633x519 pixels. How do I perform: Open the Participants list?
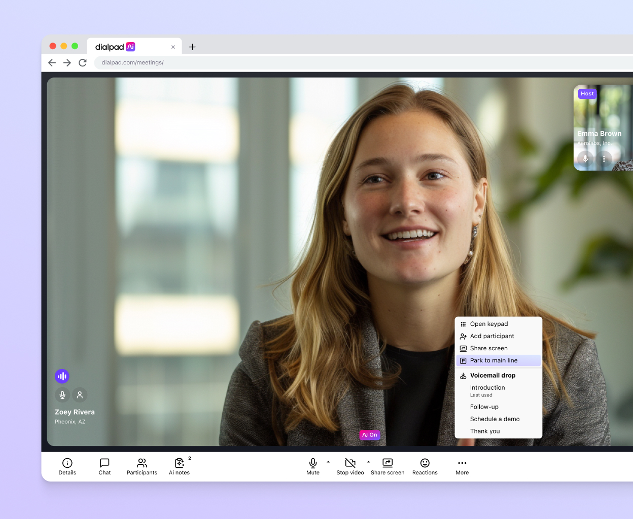(x=142, y=466)
